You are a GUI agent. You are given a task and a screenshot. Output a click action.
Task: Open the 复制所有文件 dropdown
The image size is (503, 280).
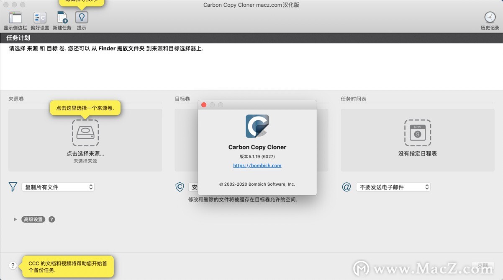[x=58, y=187]
